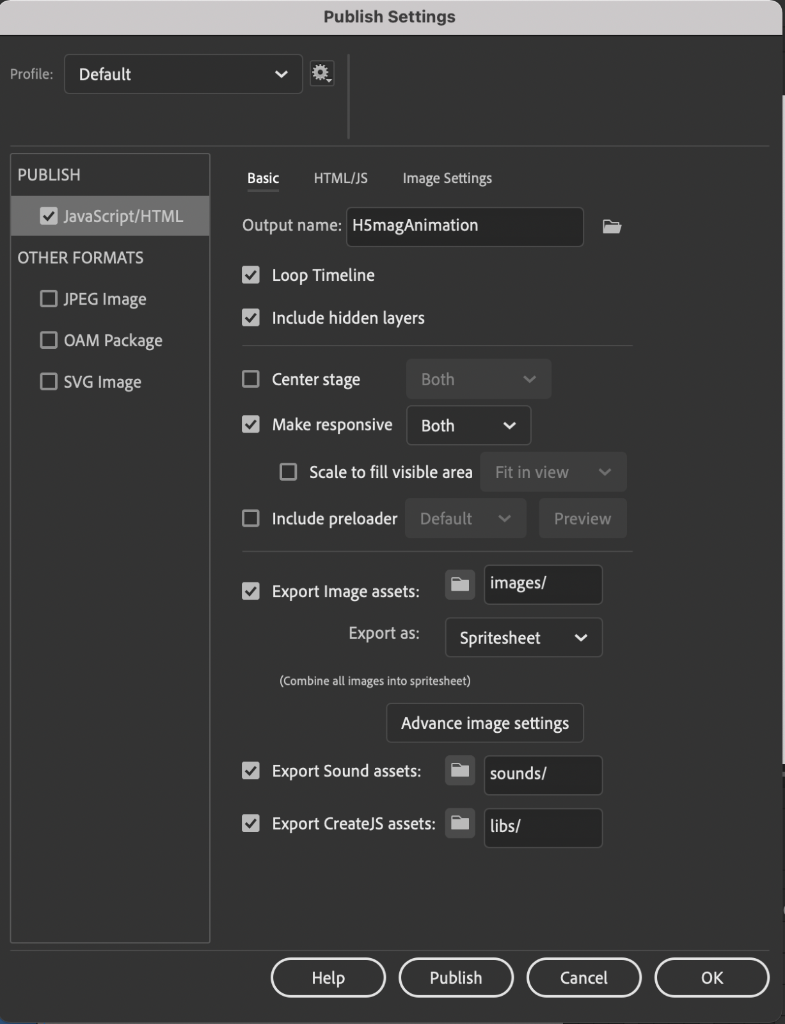This screenshot has height=1024, width=785.
Task: Uncheck Loop Timeline checkbox
Action: coord(251,275)
